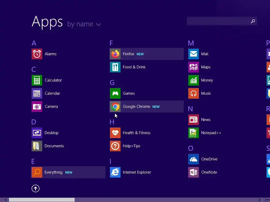Viewport: 270px width, 202px height.
Task: Click the 'OneDrive' label
Action: pos(209,159)
